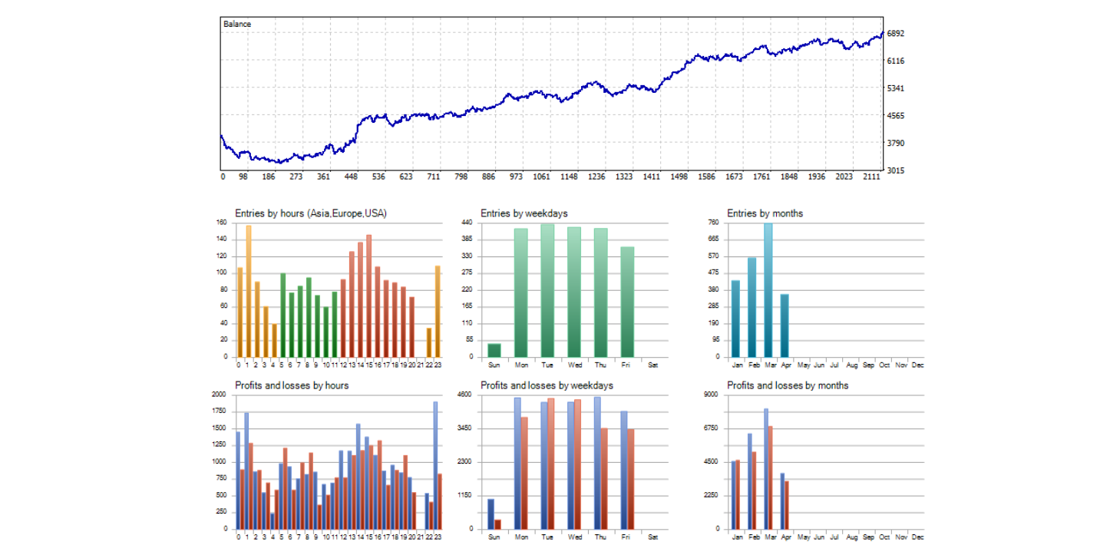Select the Wed bar in Entries by weekdays

574,292
